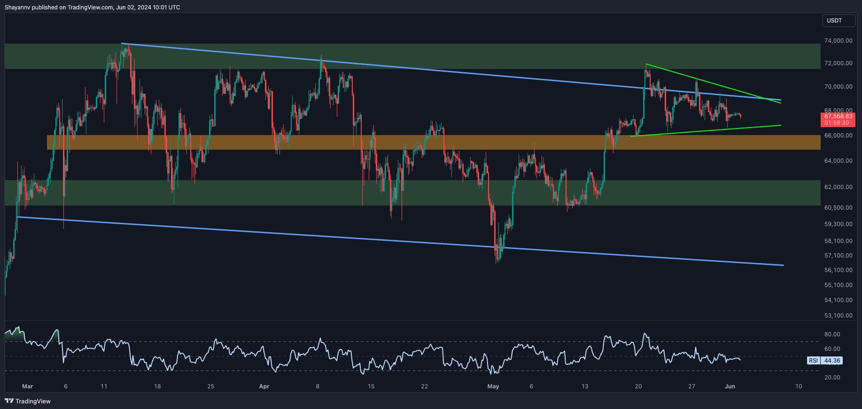Screen dimensions: 862x409
Task: Click the RSI label badge
Action: click(814, 361)
